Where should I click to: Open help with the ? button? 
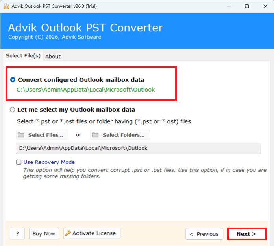(17, 233)
